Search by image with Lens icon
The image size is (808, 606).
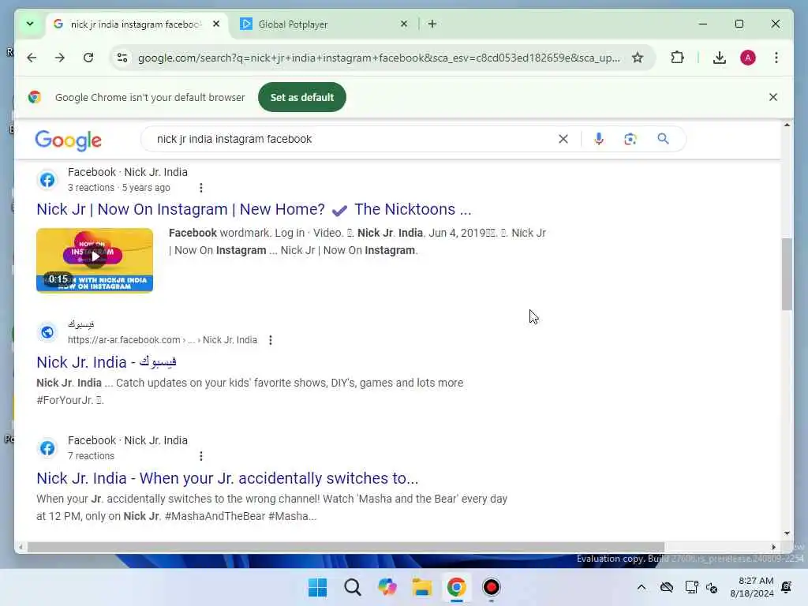(x=630, y=139)
